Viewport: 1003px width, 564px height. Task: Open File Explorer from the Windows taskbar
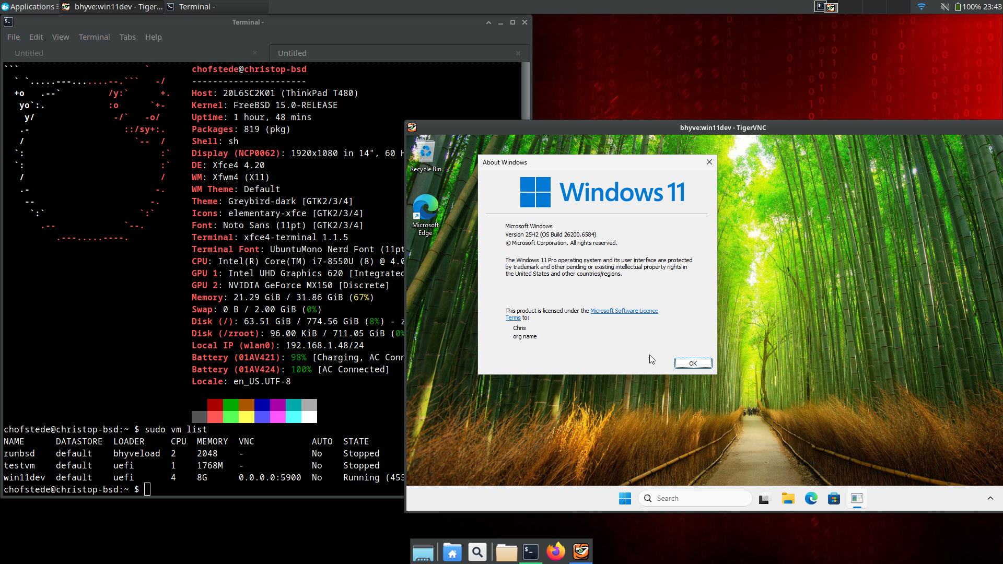click(788, 498)
